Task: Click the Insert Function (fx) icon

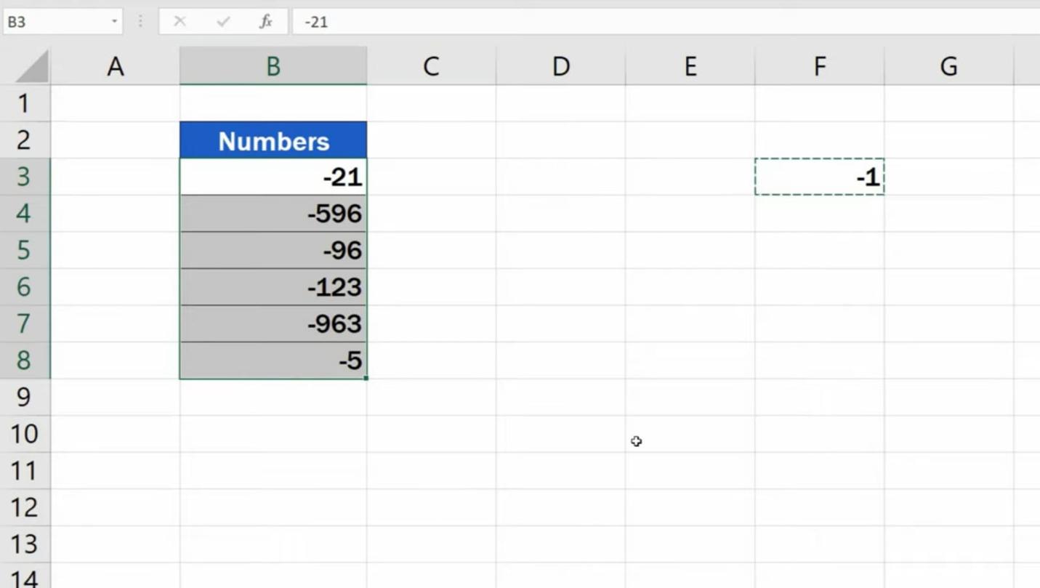Action: click(265, 21)
